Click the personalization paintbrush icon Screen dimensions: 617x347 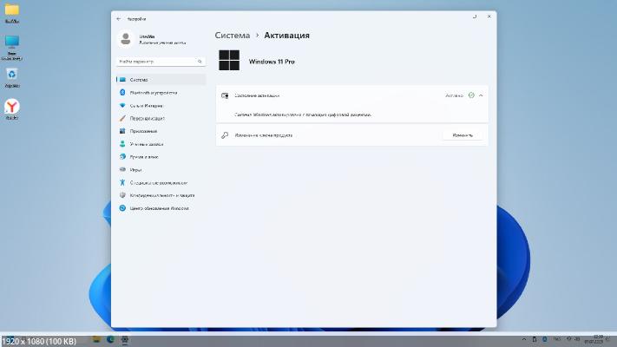tap(122, 118)
